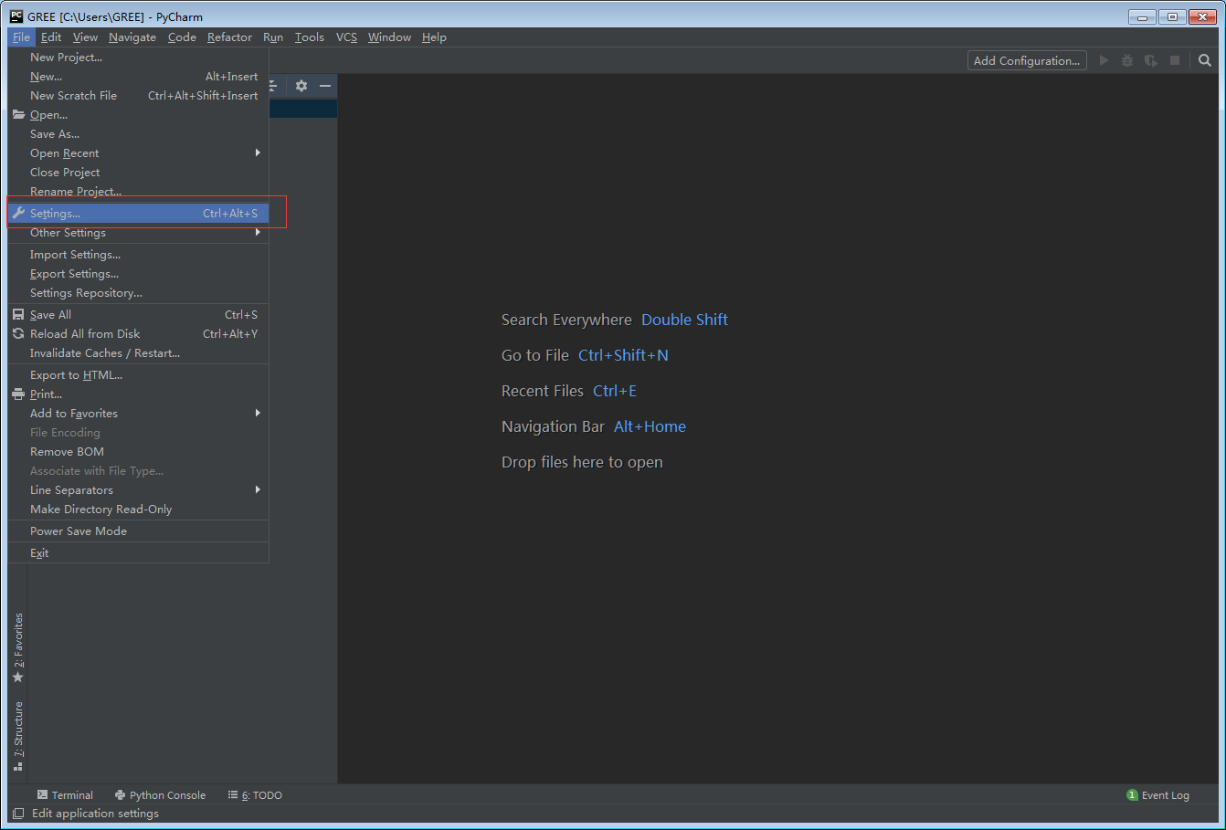
Task: Select Save As... menu entry
Action: tap(138, 134)
